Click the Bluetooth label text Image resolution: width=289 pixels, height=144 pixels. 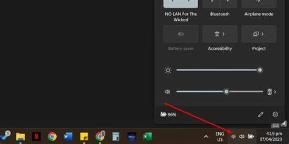(x=220, y=14)
